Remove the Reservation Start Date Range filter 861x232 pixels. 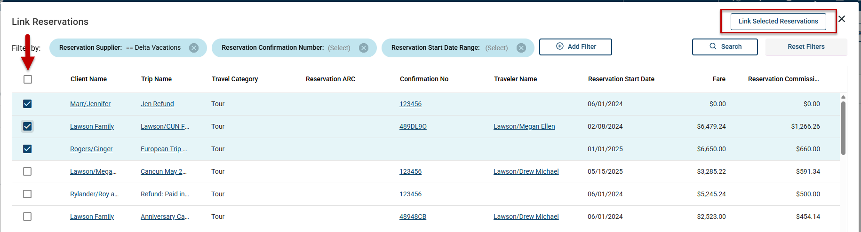tap(521, 48)
